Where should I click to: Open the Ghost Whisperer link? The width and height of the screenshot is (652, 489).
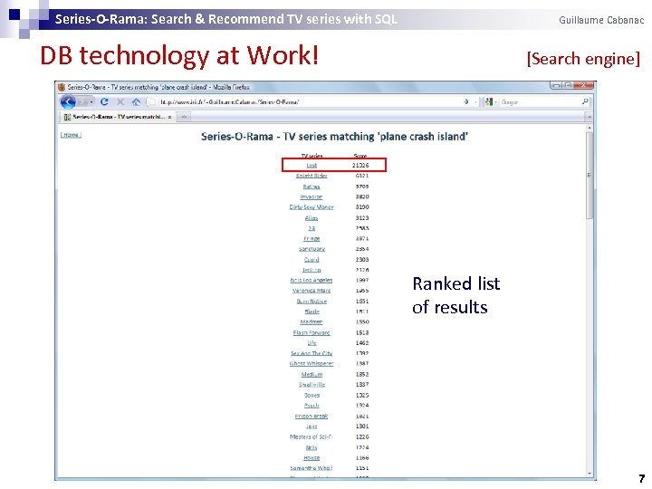[x=312, y=363]
